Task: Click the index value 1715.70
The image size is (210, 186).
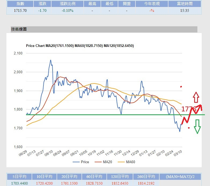Action: pyautogui.click(x=20, y=10)
